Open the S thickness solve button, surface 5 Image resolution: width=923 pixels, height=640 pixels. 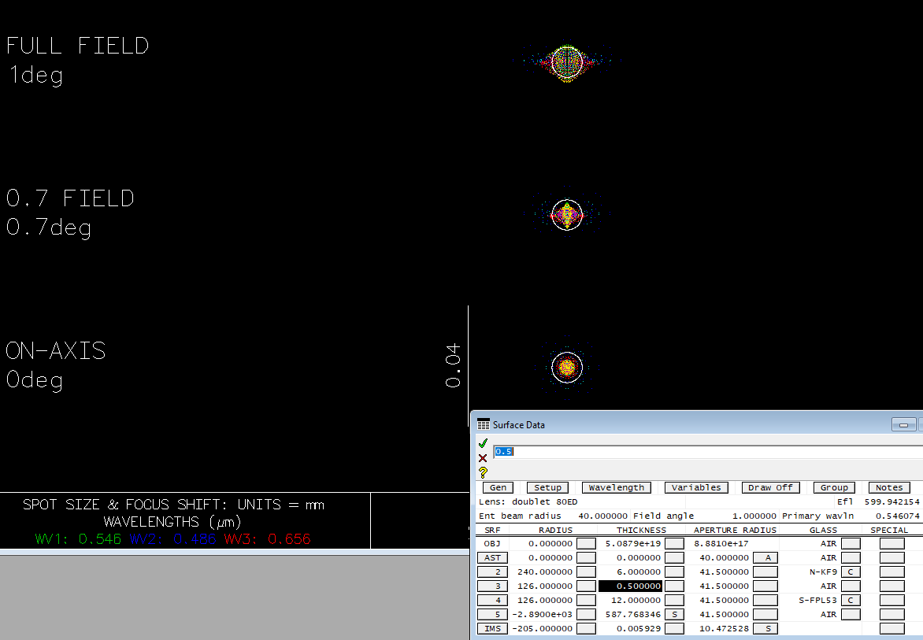click(675, 614)
